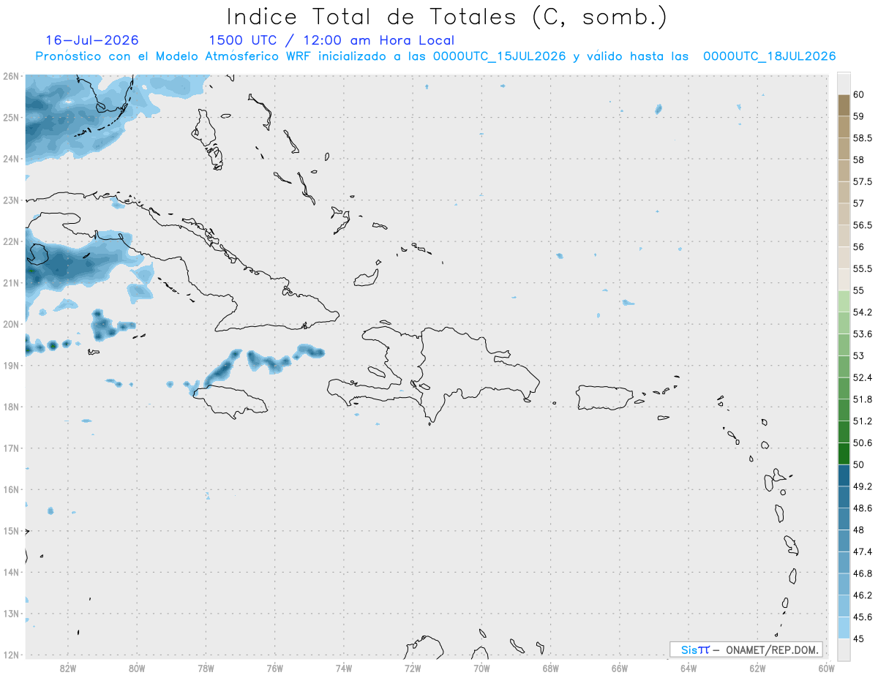Click the latitude label "23N"
The width and height of the screenshot is (878, 678).
click(x=10, y=200)
